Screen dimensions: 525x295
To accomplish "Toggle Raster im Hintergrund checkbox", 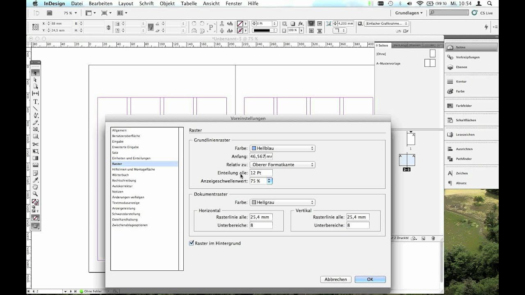I will pos(192,243).
